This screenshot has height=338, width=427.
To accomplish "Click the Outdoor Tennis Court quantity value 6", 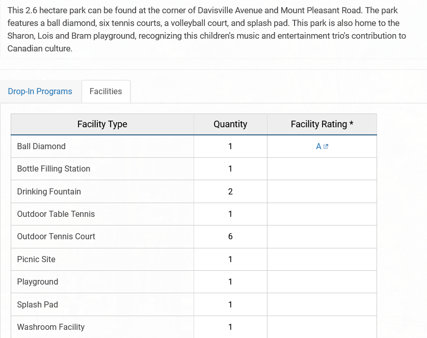I will tap(230, 237).
